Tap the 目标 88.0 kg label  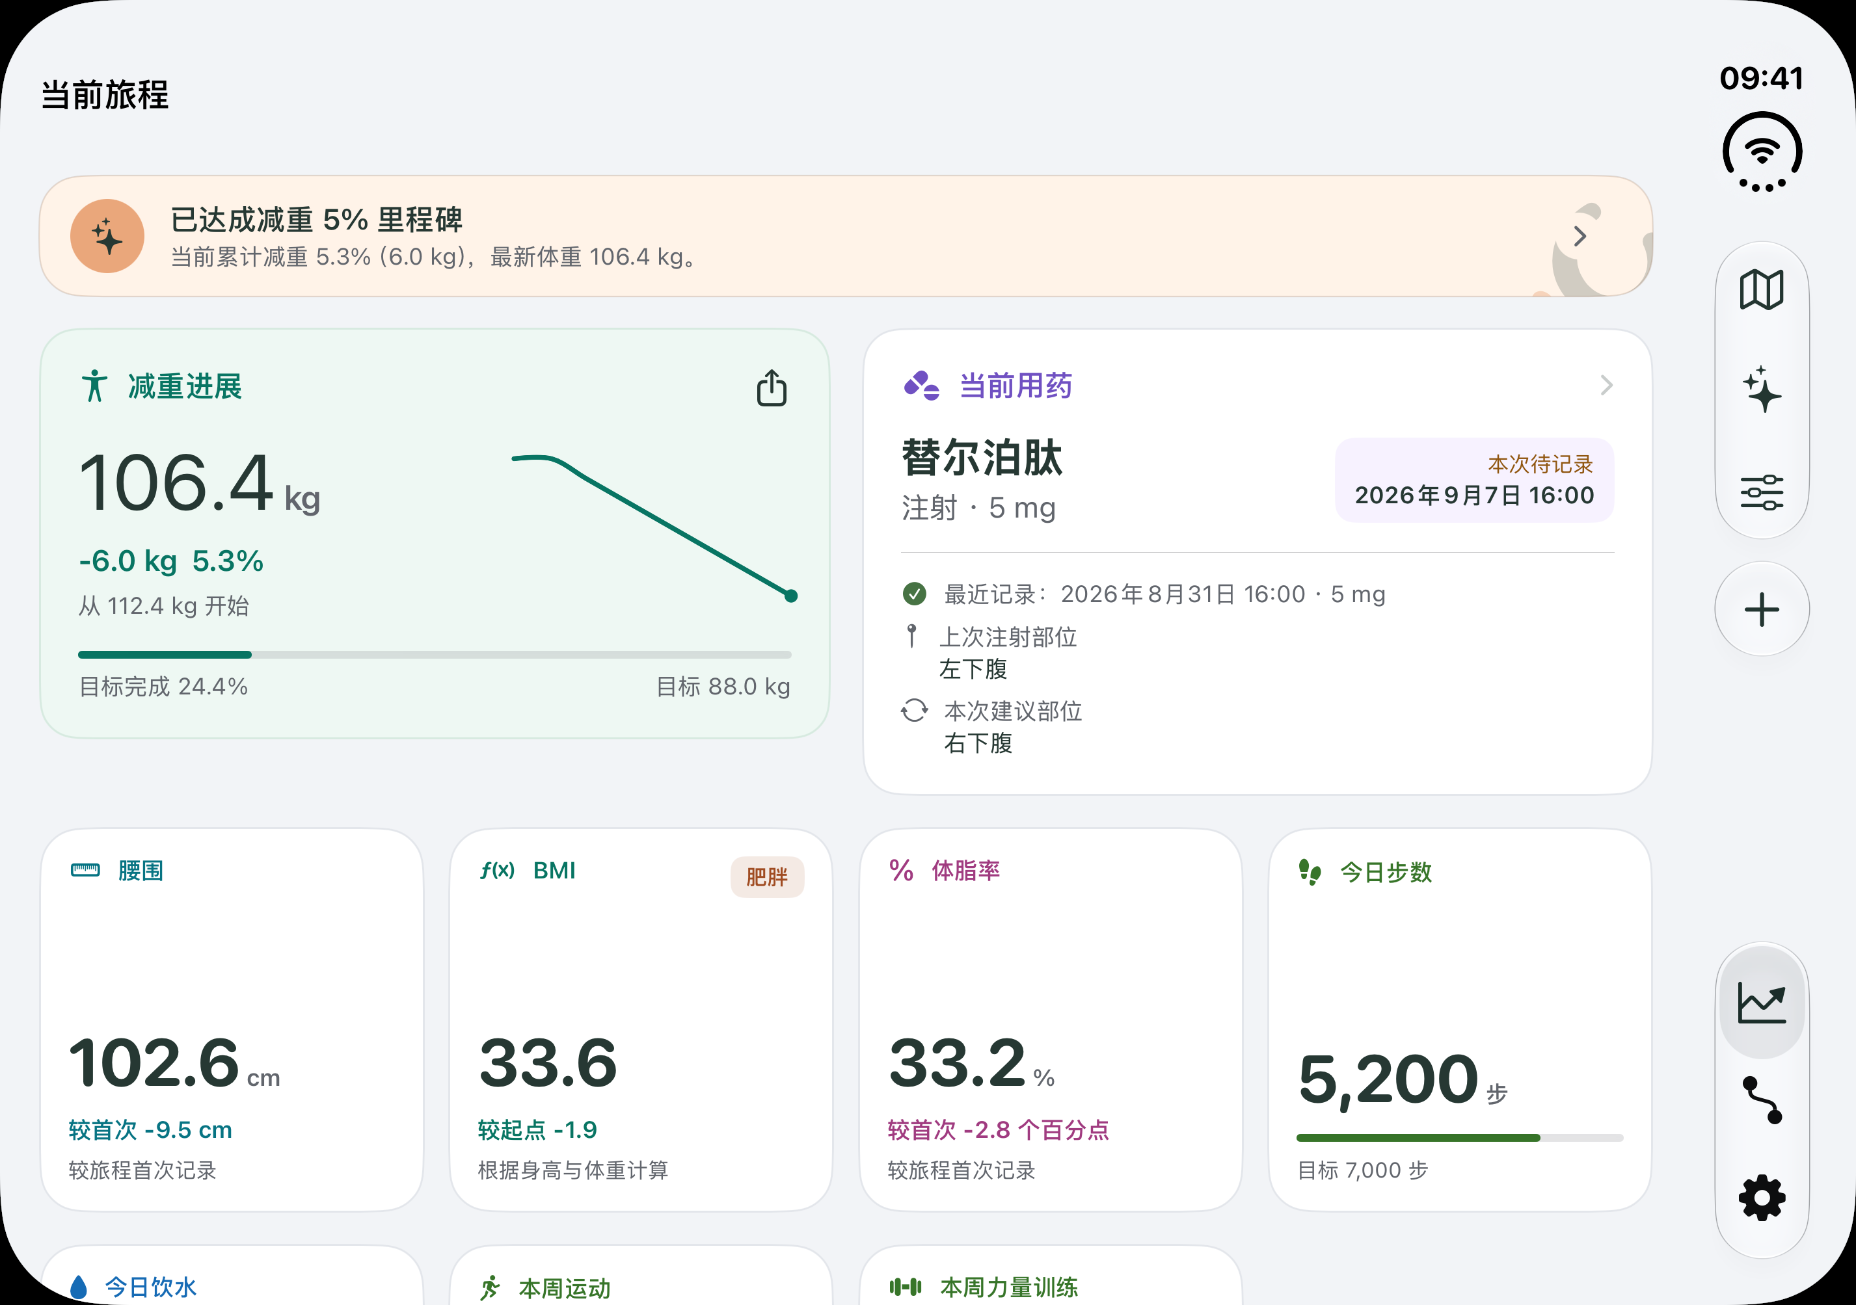[723, 687]
